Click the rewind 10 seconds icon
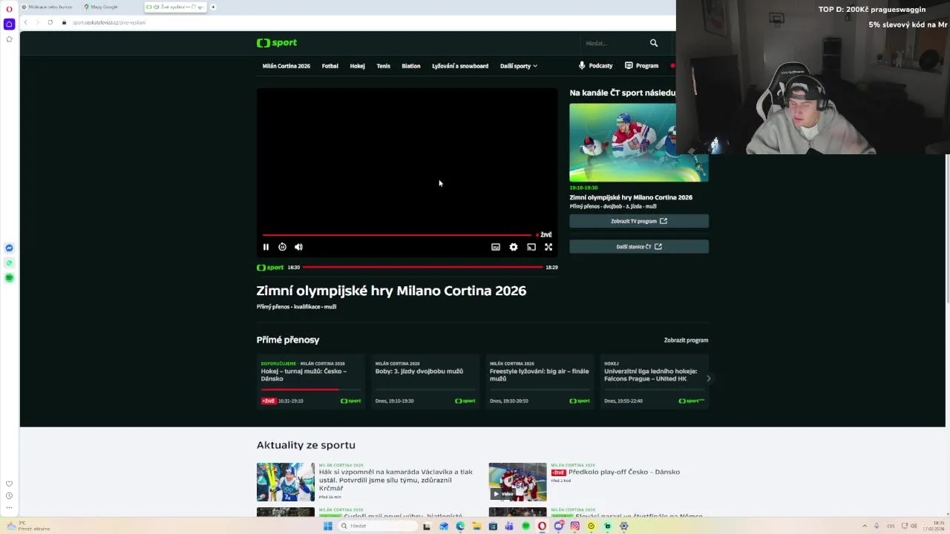Image resolution: width=950 pixels, height=534 pixels. click(x=282, y=247)
